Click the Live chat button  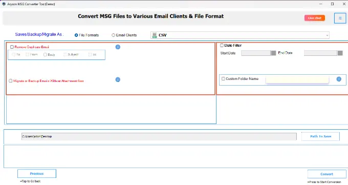(x=315, y=18)
